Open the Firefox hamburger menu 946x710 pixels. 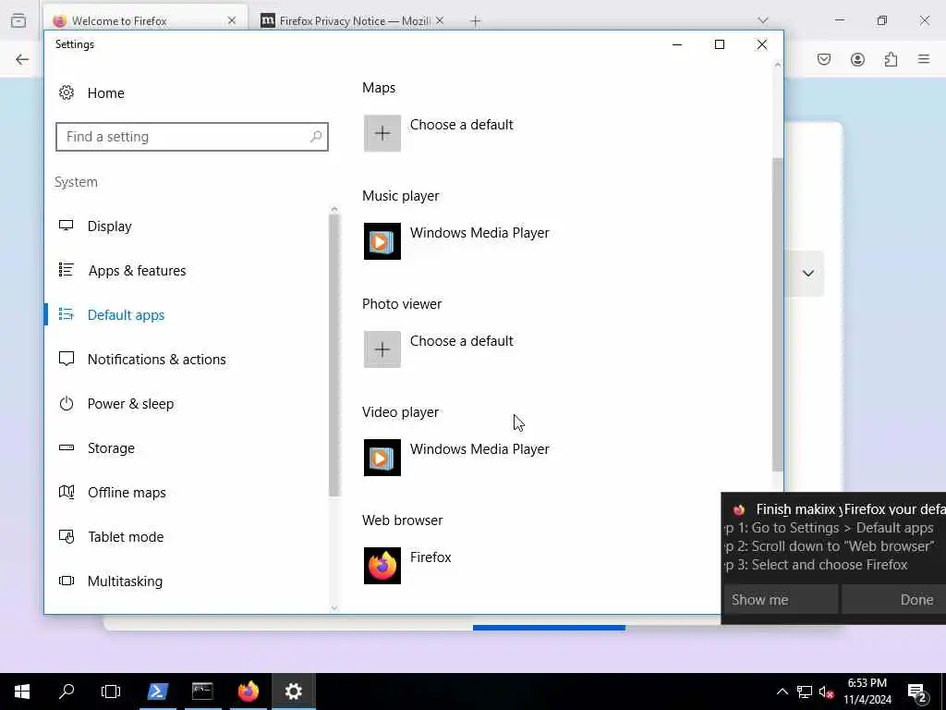tap(924, 59)
